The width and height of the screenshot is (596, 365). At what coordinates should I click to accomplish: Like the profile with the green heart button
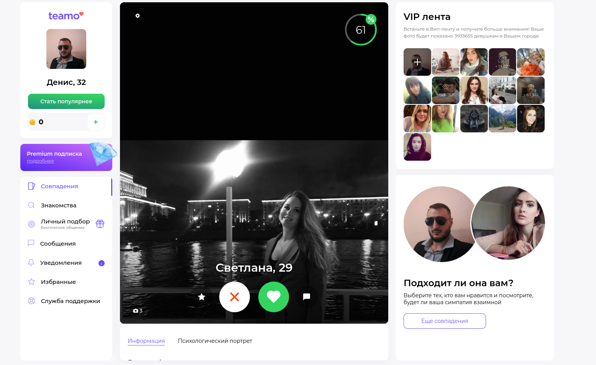click(274, 297)
